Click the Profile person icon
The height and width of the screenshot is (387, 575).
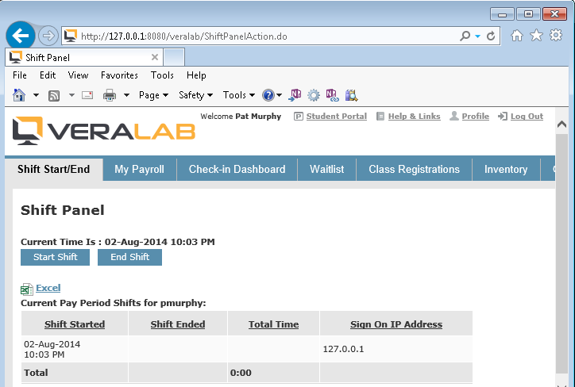[454, 116]
